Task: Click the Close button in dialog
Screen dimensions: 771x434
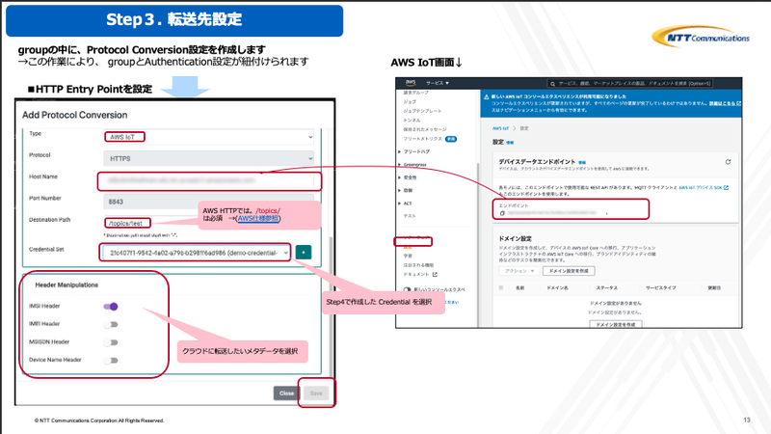Action: tap(286, 393)
